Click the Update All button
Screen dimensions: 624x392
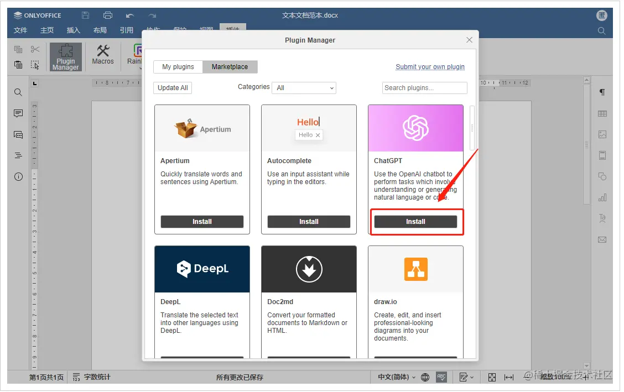[173, 88]
